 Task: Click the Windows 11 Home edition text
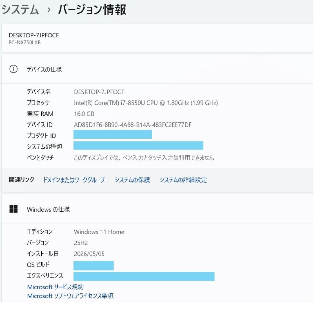click(x=99, y=232)
